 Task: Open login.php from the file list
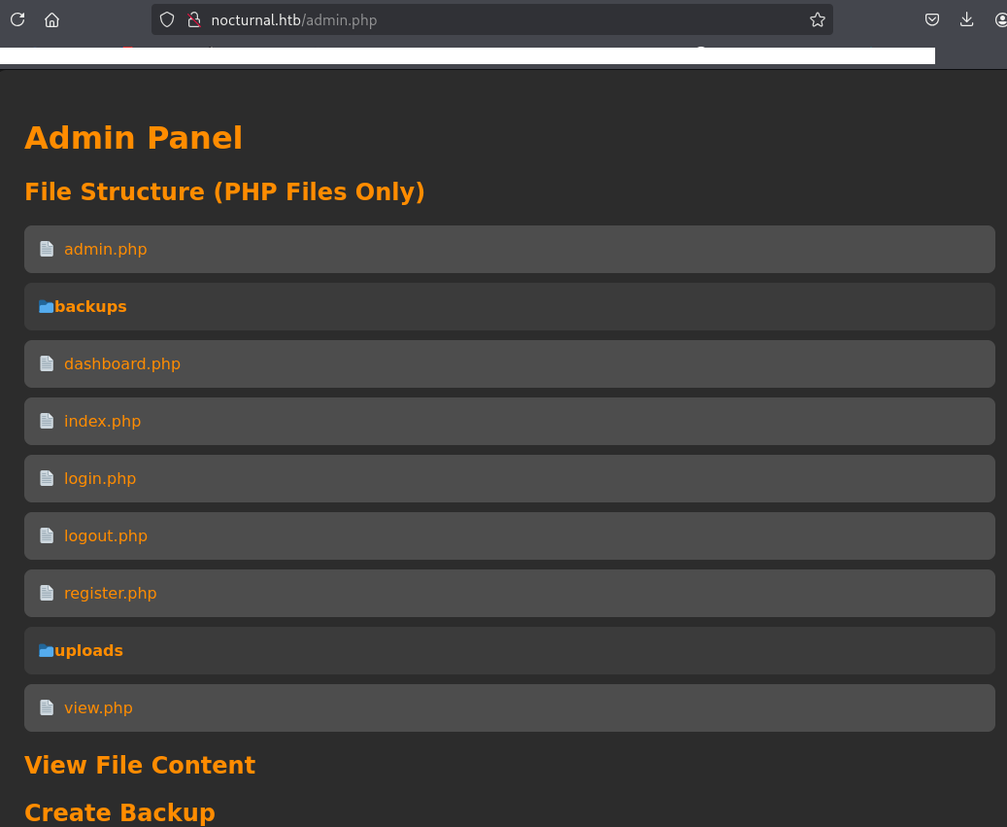100,478
